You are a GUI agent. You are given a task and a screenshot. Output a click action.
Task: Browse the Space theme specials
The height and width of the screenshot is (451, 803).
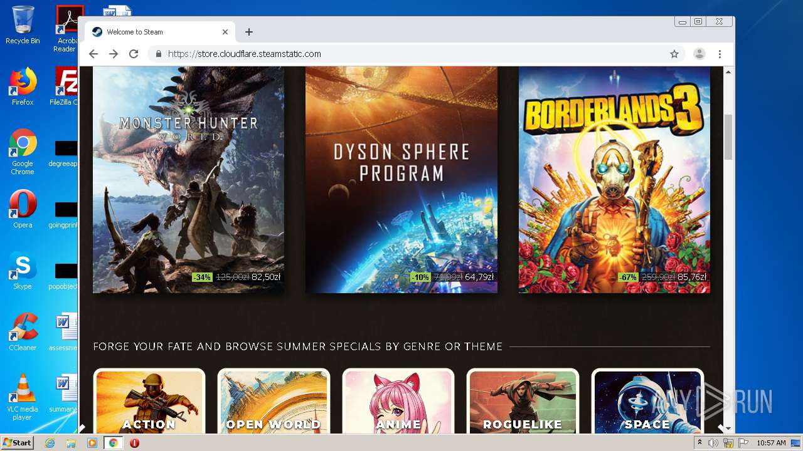click(647, 401)
